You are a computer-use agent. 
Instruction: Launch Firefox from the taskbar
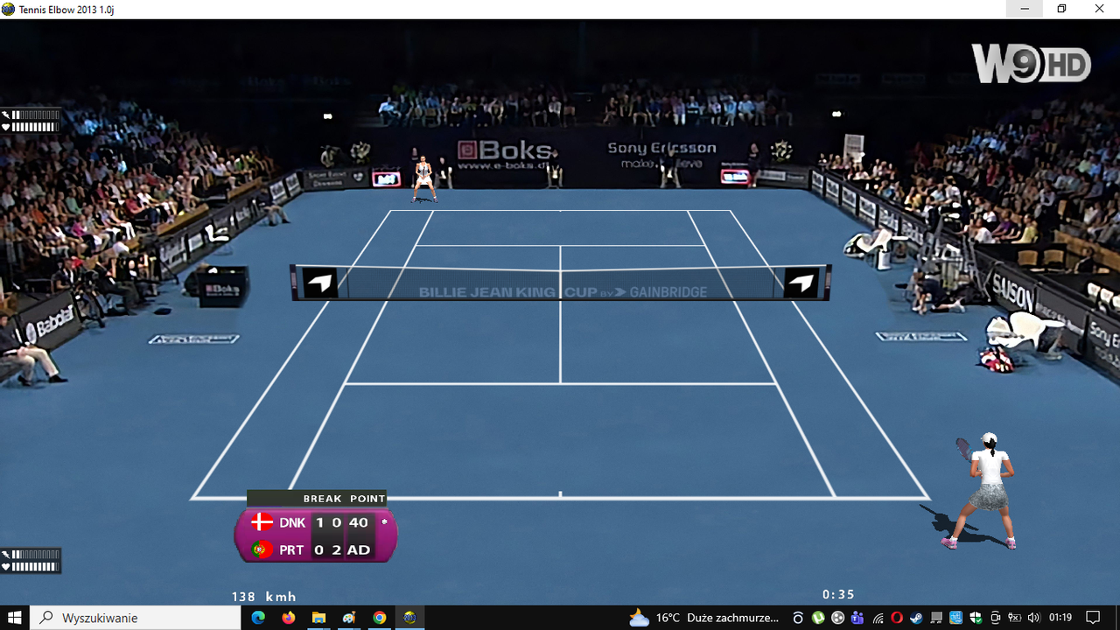click(x=289, y=618)
